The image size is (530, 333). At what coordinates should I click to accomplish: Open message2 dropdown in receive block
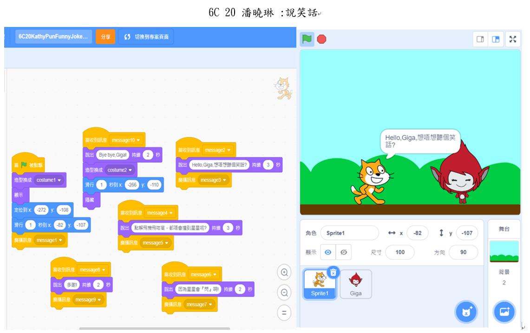click(217, 150)
